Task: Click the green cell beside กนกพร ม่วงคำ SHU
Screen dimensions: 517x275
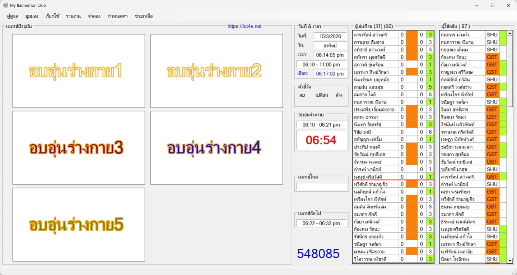Action: pos(503,35)
